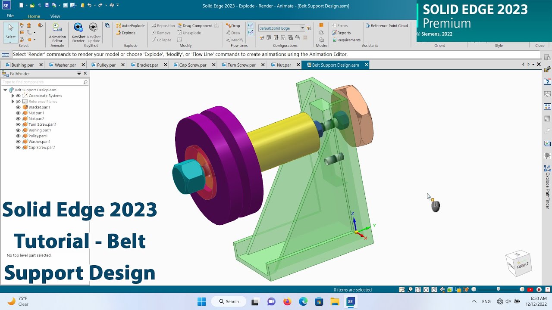Toggle visibility of Bracket.par:1
The height and width of the screenshot is (310, 552).
[18, 107]
